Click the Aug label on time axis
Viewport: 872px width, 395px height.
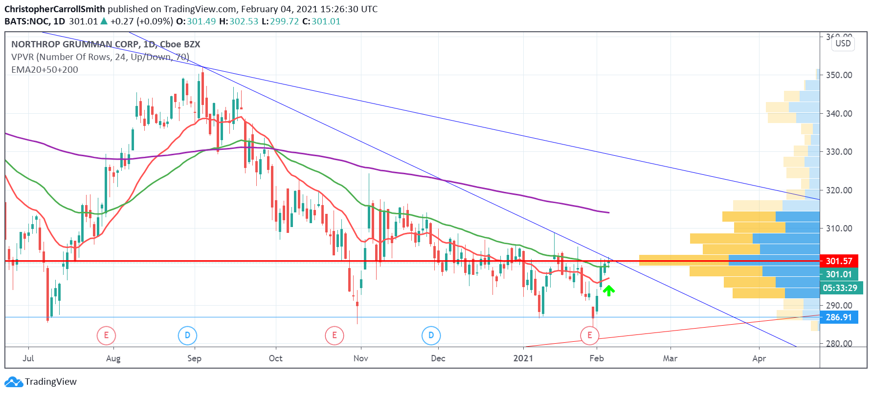click(x=113, y=358)
